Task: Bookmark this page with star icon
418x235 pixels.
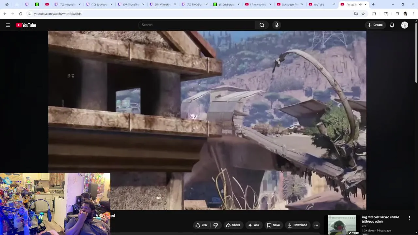Action: tap(363, 14)
